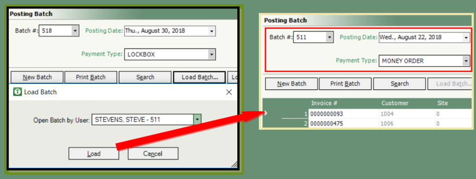
Task: Click the active Load Batch... button
Action: (x=200, y=77)
